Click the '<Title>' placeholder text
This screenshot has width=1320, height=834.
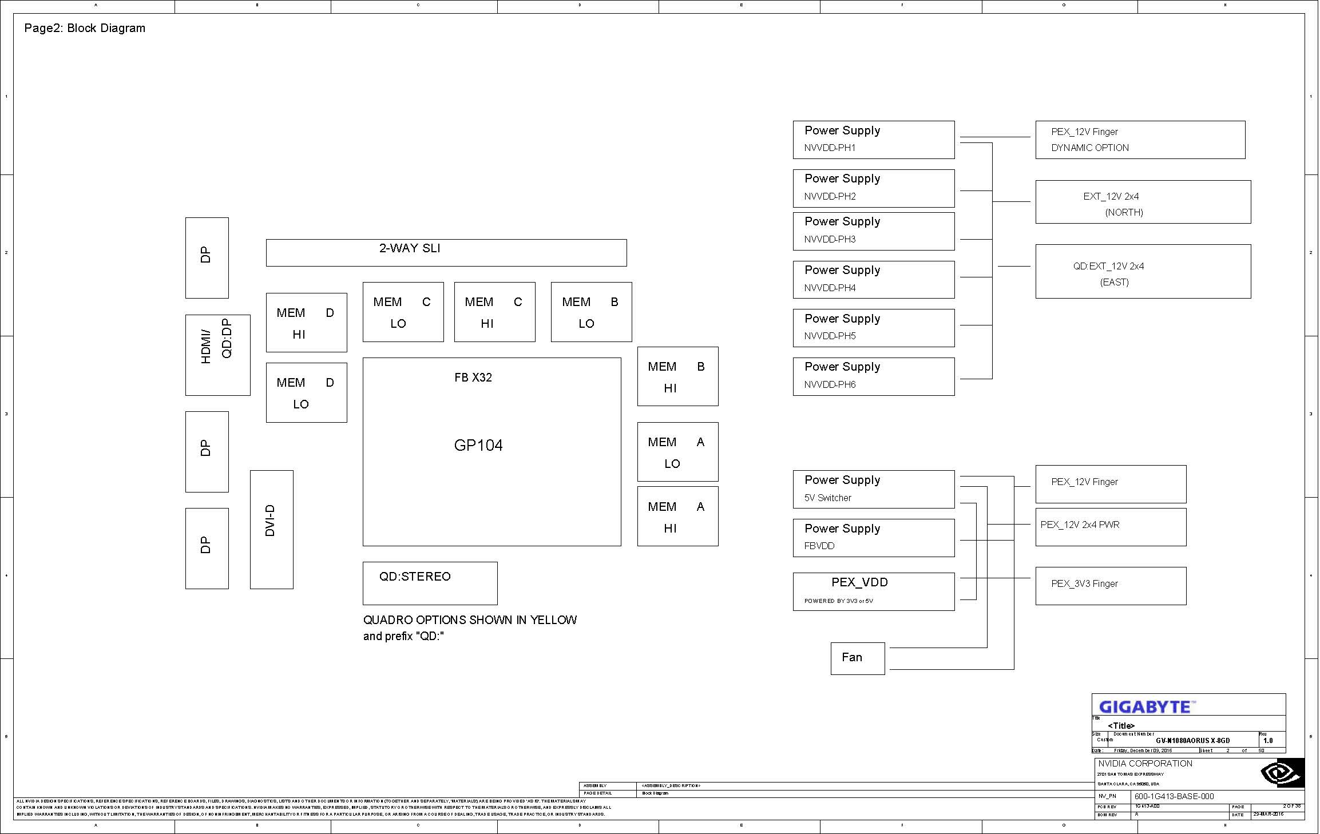(x=1121, y=726)
